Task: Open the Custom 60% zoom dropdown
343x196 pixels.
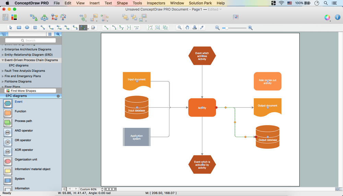Action: [91, 189]
